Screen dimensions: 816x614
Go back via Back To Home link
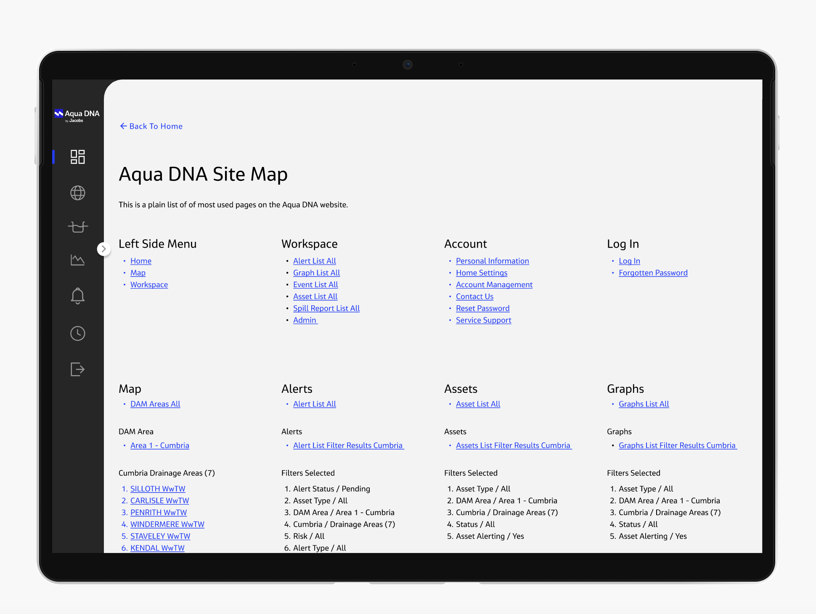coord(151,126)
